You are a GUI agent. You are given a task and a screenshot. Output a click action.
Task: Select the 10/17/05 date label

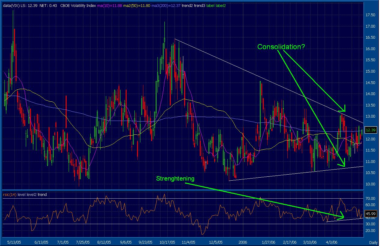167,242
